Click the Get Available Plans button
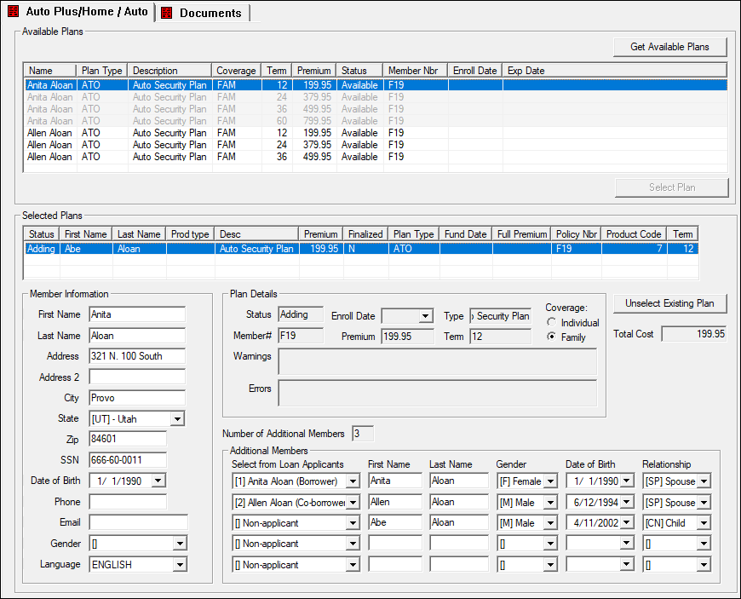Viewport: 741px width, 599px height. (x=669, y=47)
